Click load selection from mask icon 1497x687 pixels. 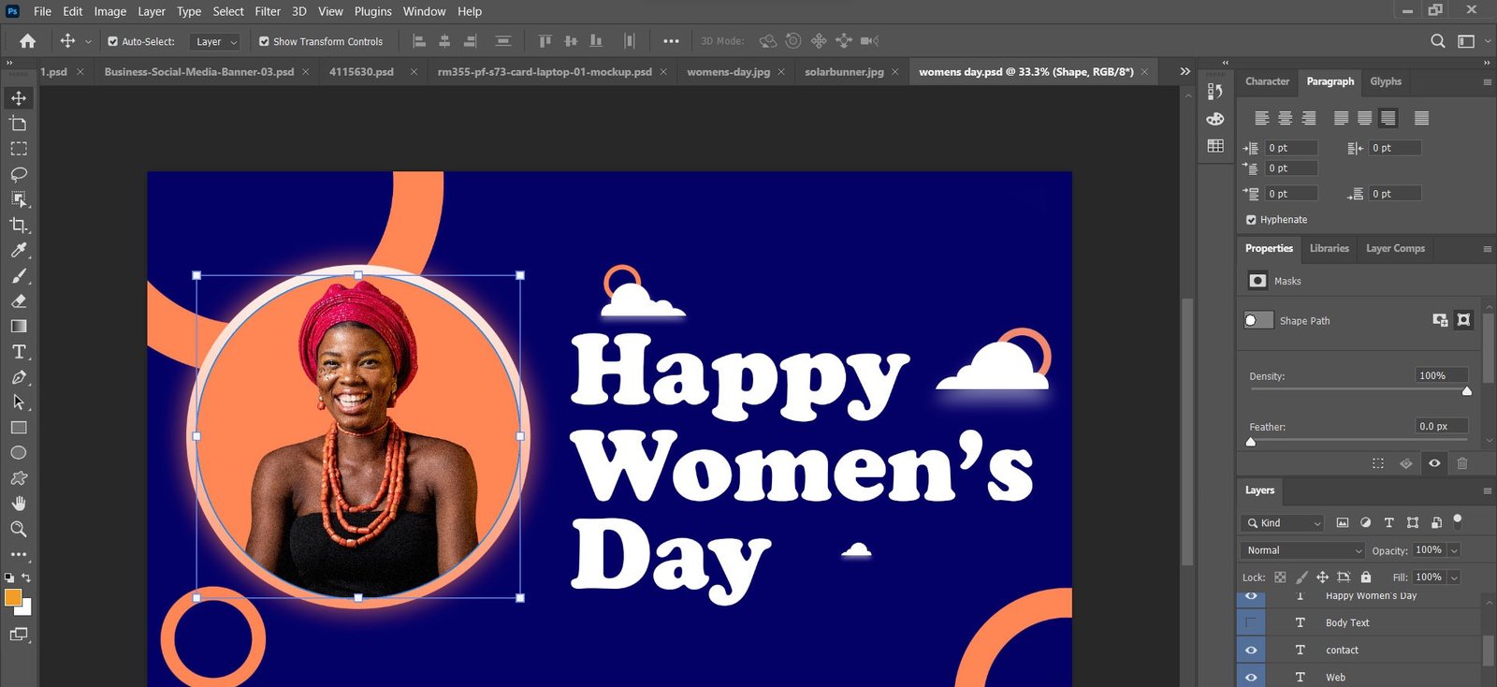coord(1378,463)
